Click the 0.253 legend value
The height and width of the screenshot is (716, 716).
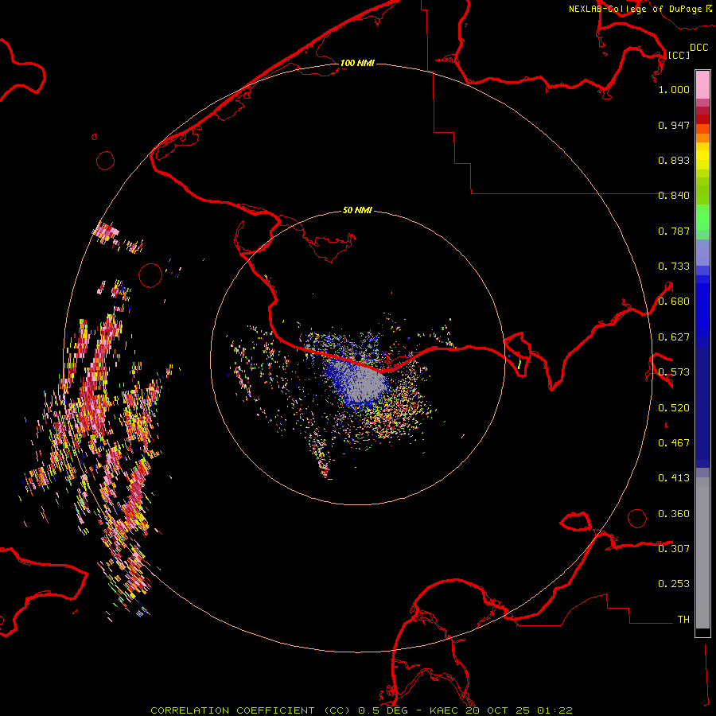674,584
